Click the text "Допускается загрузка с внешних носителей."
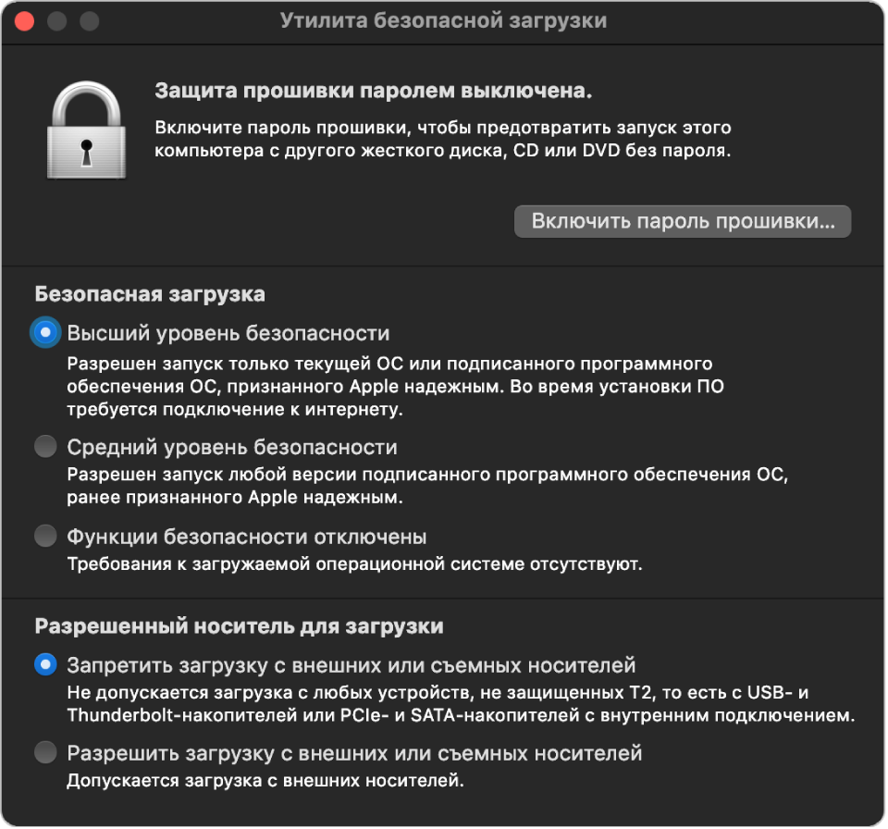888x829 pixels. coord(265,781)
